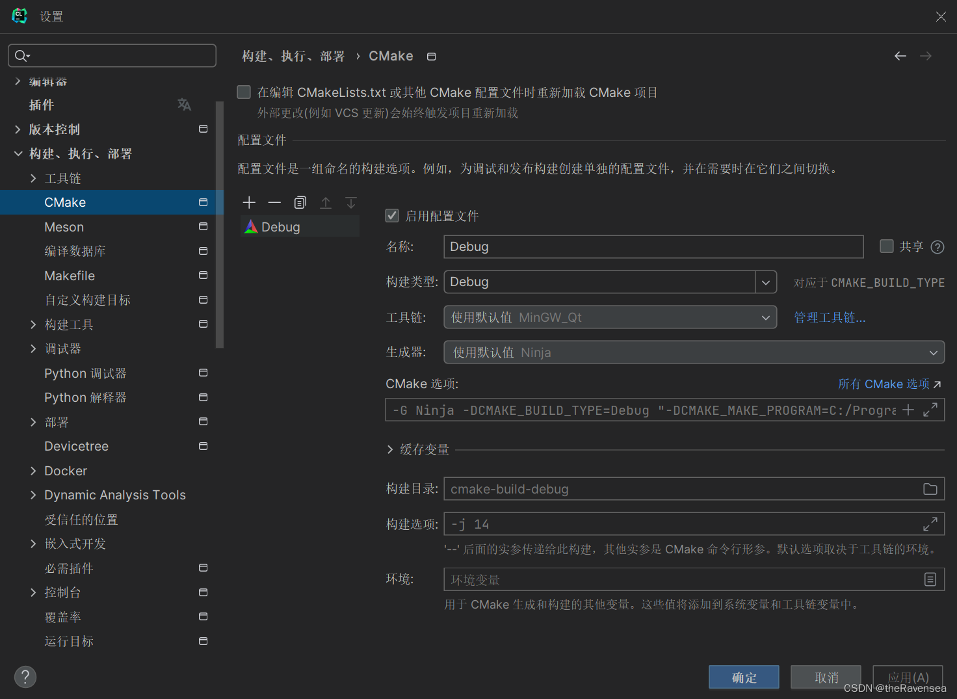Screen dimensions: 957x699
Task: Click project icon on Python 解释器 row
Action: (x=203, y=397)
